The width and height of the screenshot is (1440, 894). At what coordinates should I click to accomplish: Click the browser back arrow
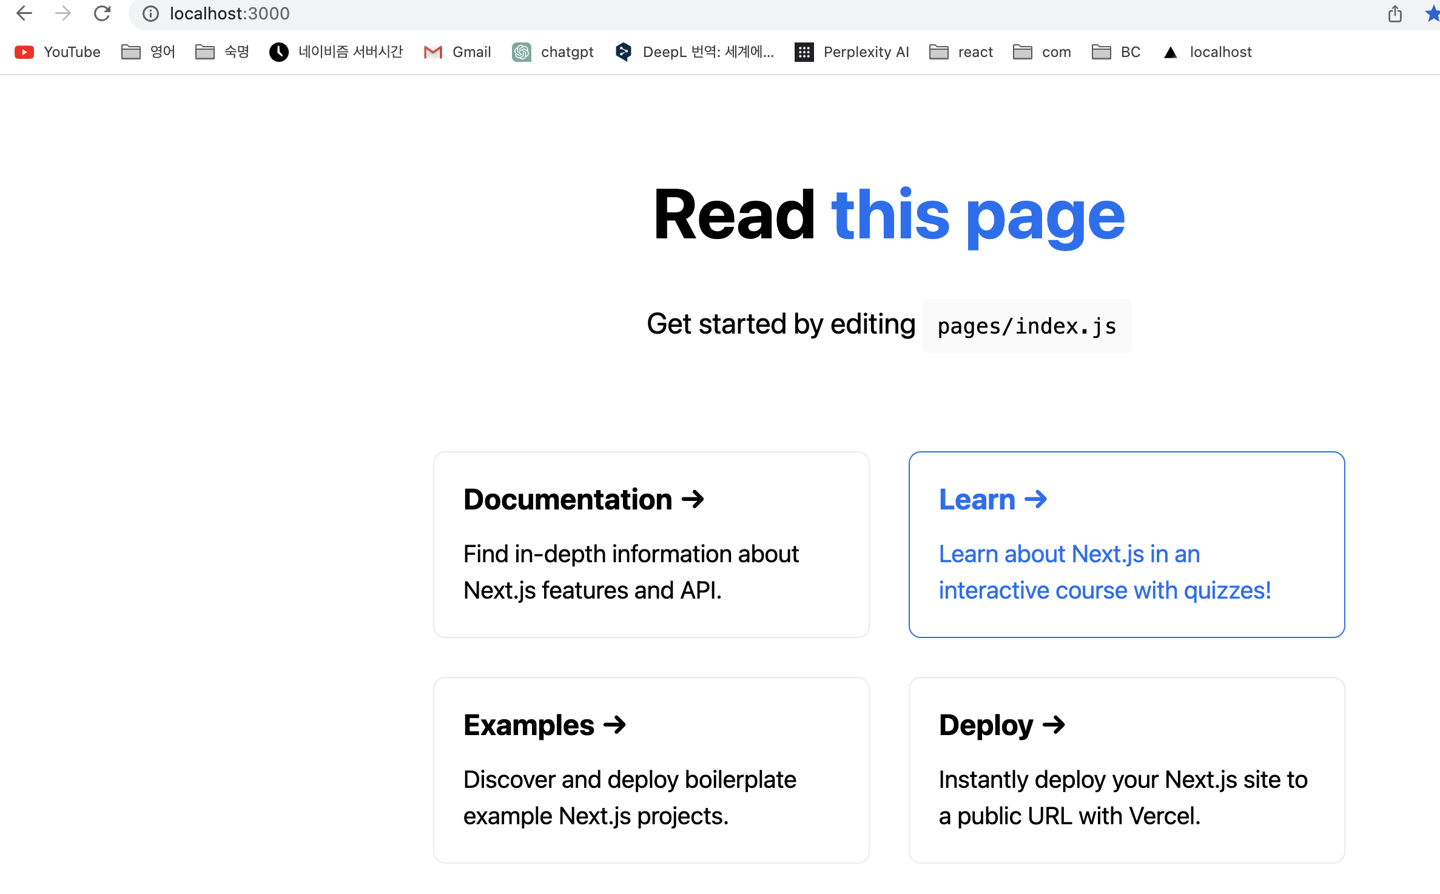[x=24, y=13]
